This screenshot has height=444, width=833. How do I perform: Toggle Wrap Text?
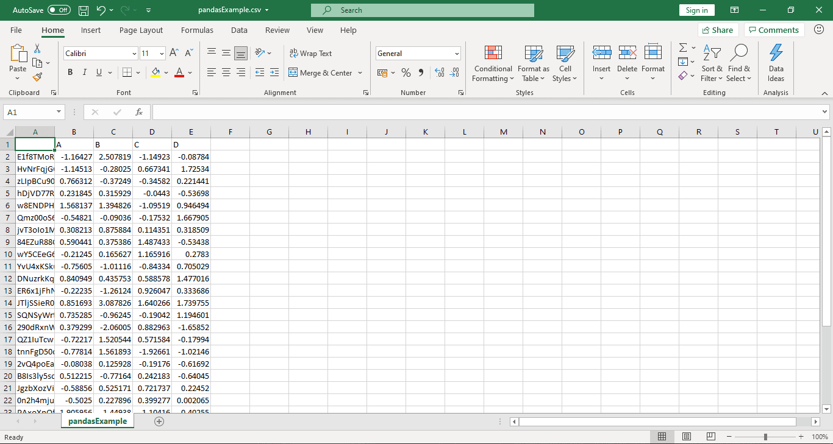click(310, 54)
